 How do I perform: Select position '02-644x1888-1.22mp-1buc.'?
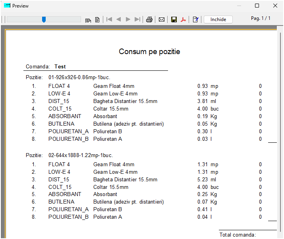tap(81, 155)
